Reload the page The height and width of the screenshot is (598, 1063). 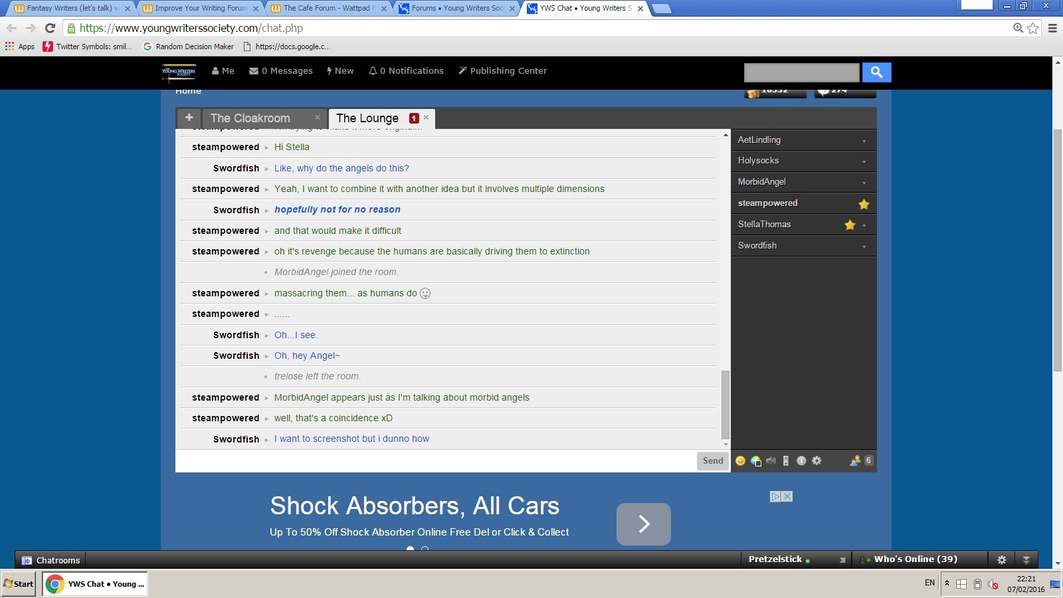(x=50, y=28)
